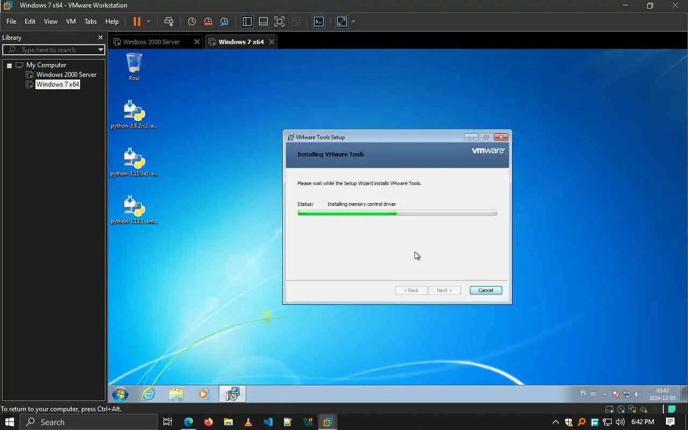Enter full screen mode from the toolbar

(x=279, y=21)
